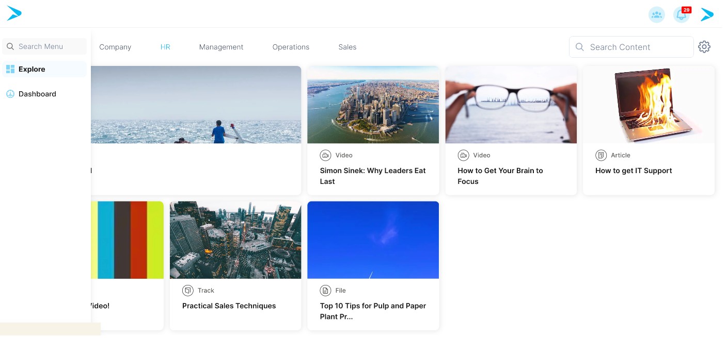Click the Dashboard icon in sidebar

point(10,94)
